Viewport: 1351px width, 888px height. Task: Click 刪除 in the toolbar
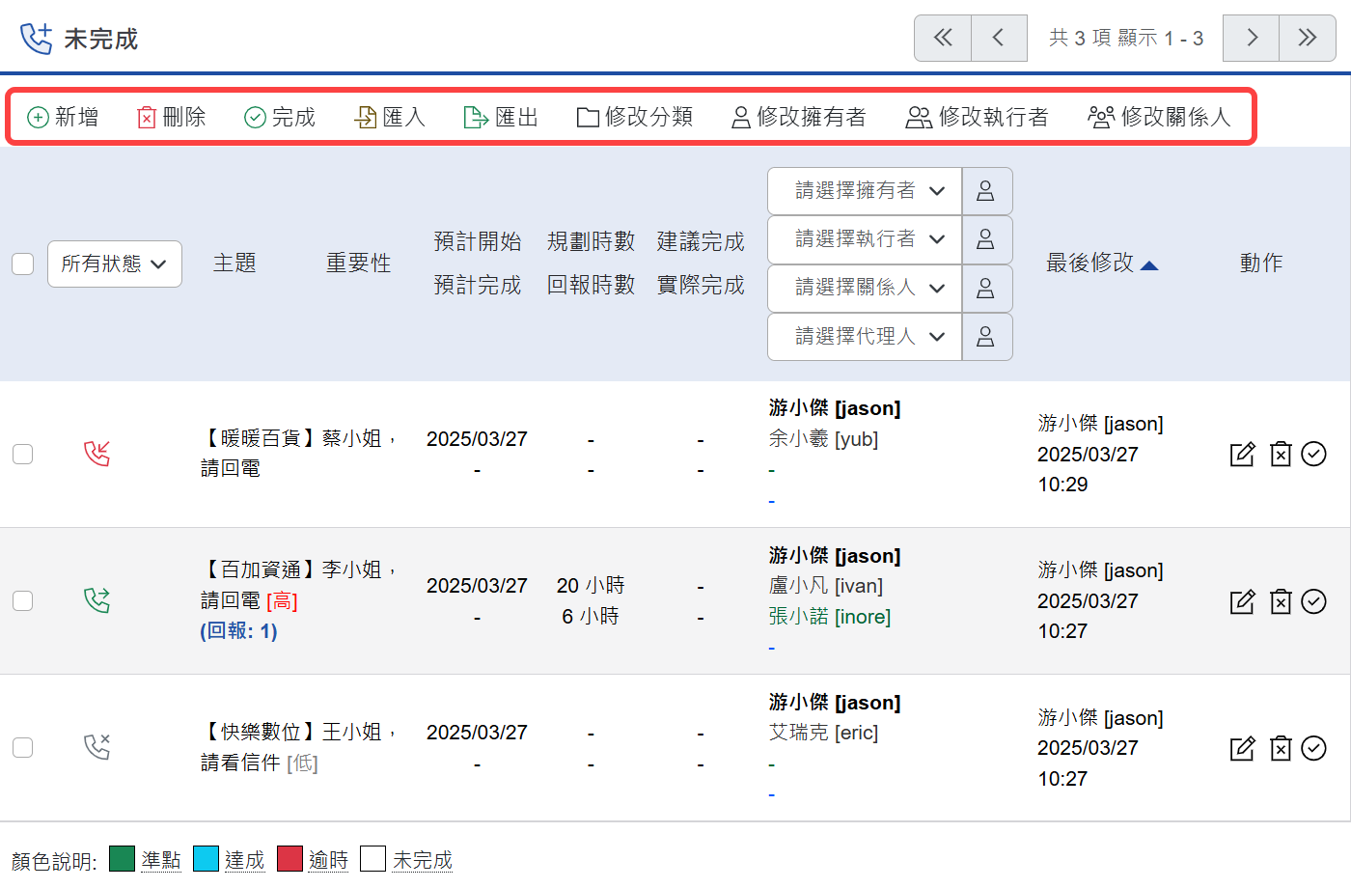[x=172, y=117]
